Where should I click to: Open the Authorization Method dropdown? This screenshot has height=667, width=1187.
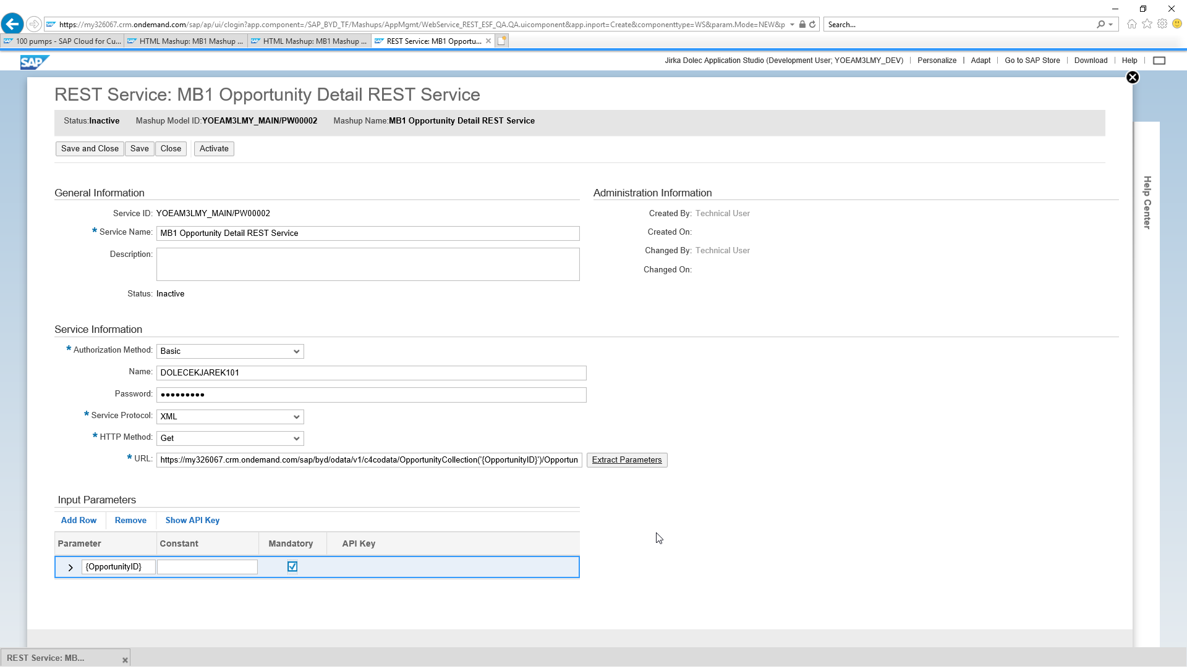[229, 351]
